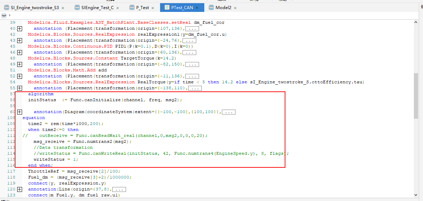The image size is (423, 201).
Task: Click 'dm_fuel_cor' on line 39
Action: [x=209, y=22]
